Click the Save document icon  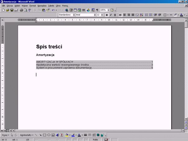pyautogui.click(x=12, y=10)
